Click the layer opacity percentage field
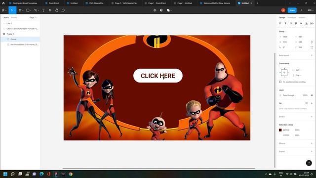 (305, 95)
